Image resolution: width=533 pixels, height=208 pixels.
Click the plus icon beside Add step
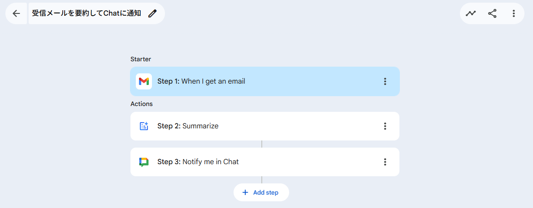point(245,192)
